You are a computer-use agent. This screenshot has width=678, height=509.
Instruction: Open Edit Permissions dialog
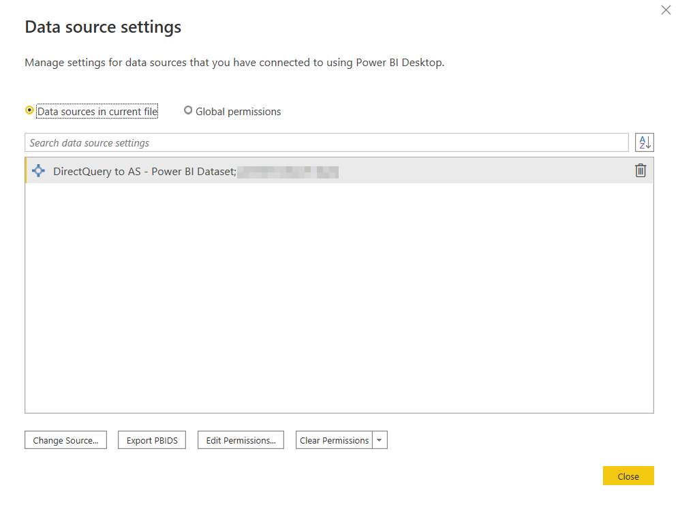[241, 440]
